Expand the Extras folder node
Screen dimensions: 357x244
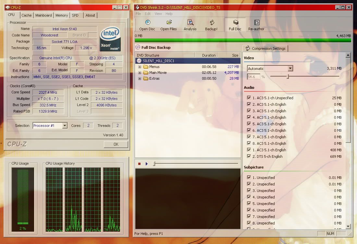click(140, 78)
